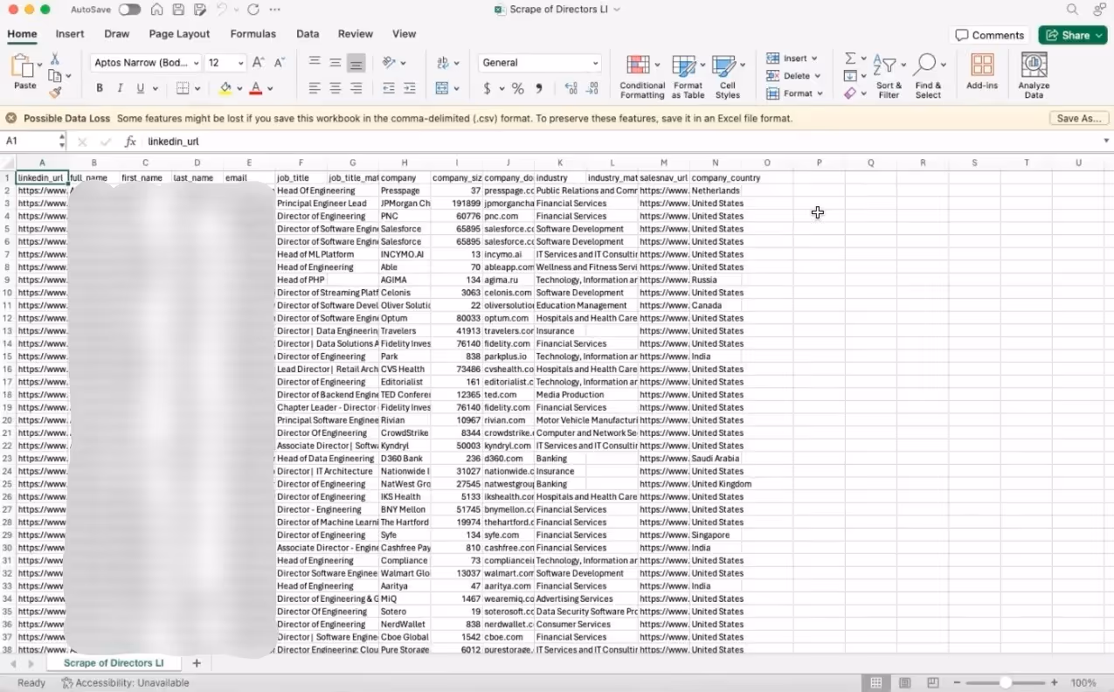
Task: Center cell text horizontally
Action: coord(336,88)
